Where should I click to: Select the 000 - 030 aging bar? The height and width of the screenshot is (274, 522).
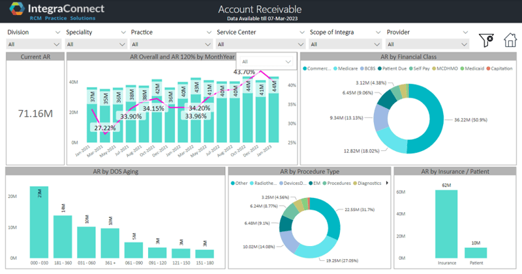click(38, 223)
